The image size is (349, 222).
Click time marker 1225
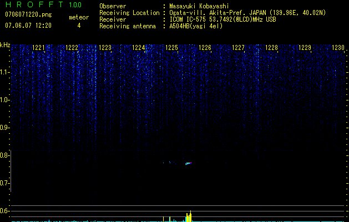coord(171,48)
